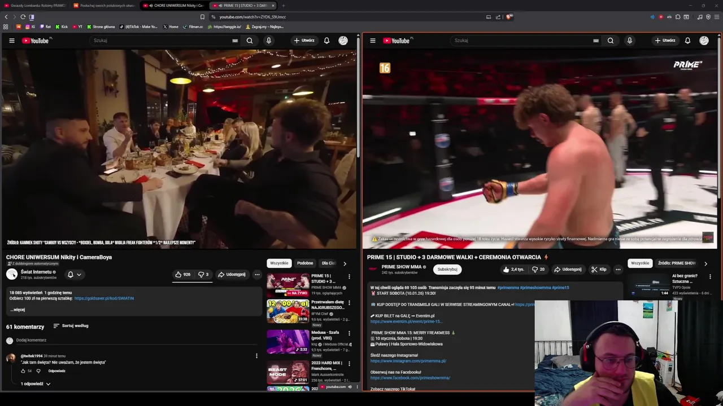Screen dimensions: 723x406
Task: Open instagram.com/primemma.pl link
Action: pyautogui.click(x=408, y=361)
